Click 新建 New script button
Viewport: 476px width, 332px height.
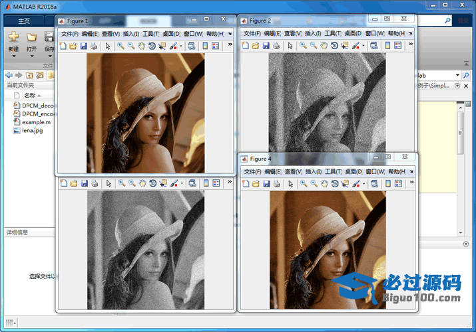pos(13,41)
